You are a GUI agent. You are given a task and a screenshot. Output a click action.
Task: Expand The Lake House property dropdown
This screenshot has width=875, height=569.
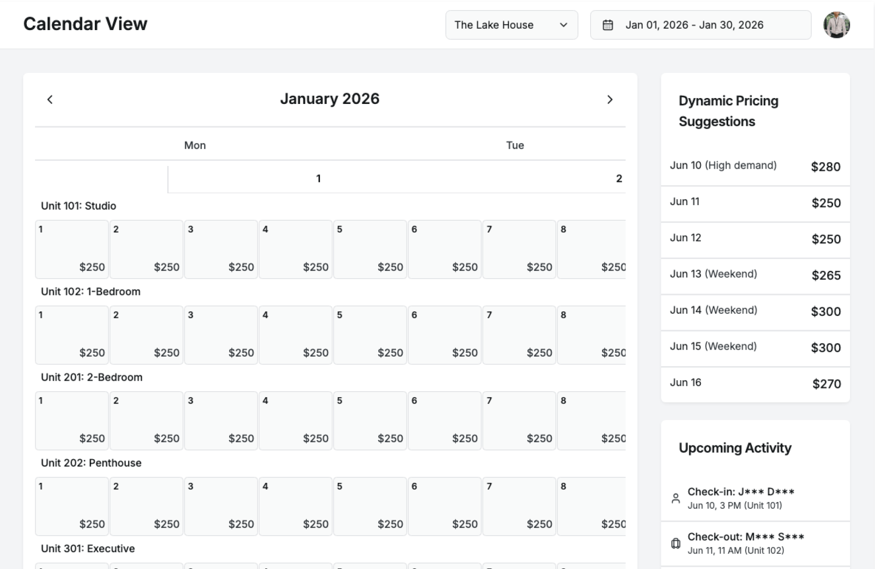tap(511, 25)
